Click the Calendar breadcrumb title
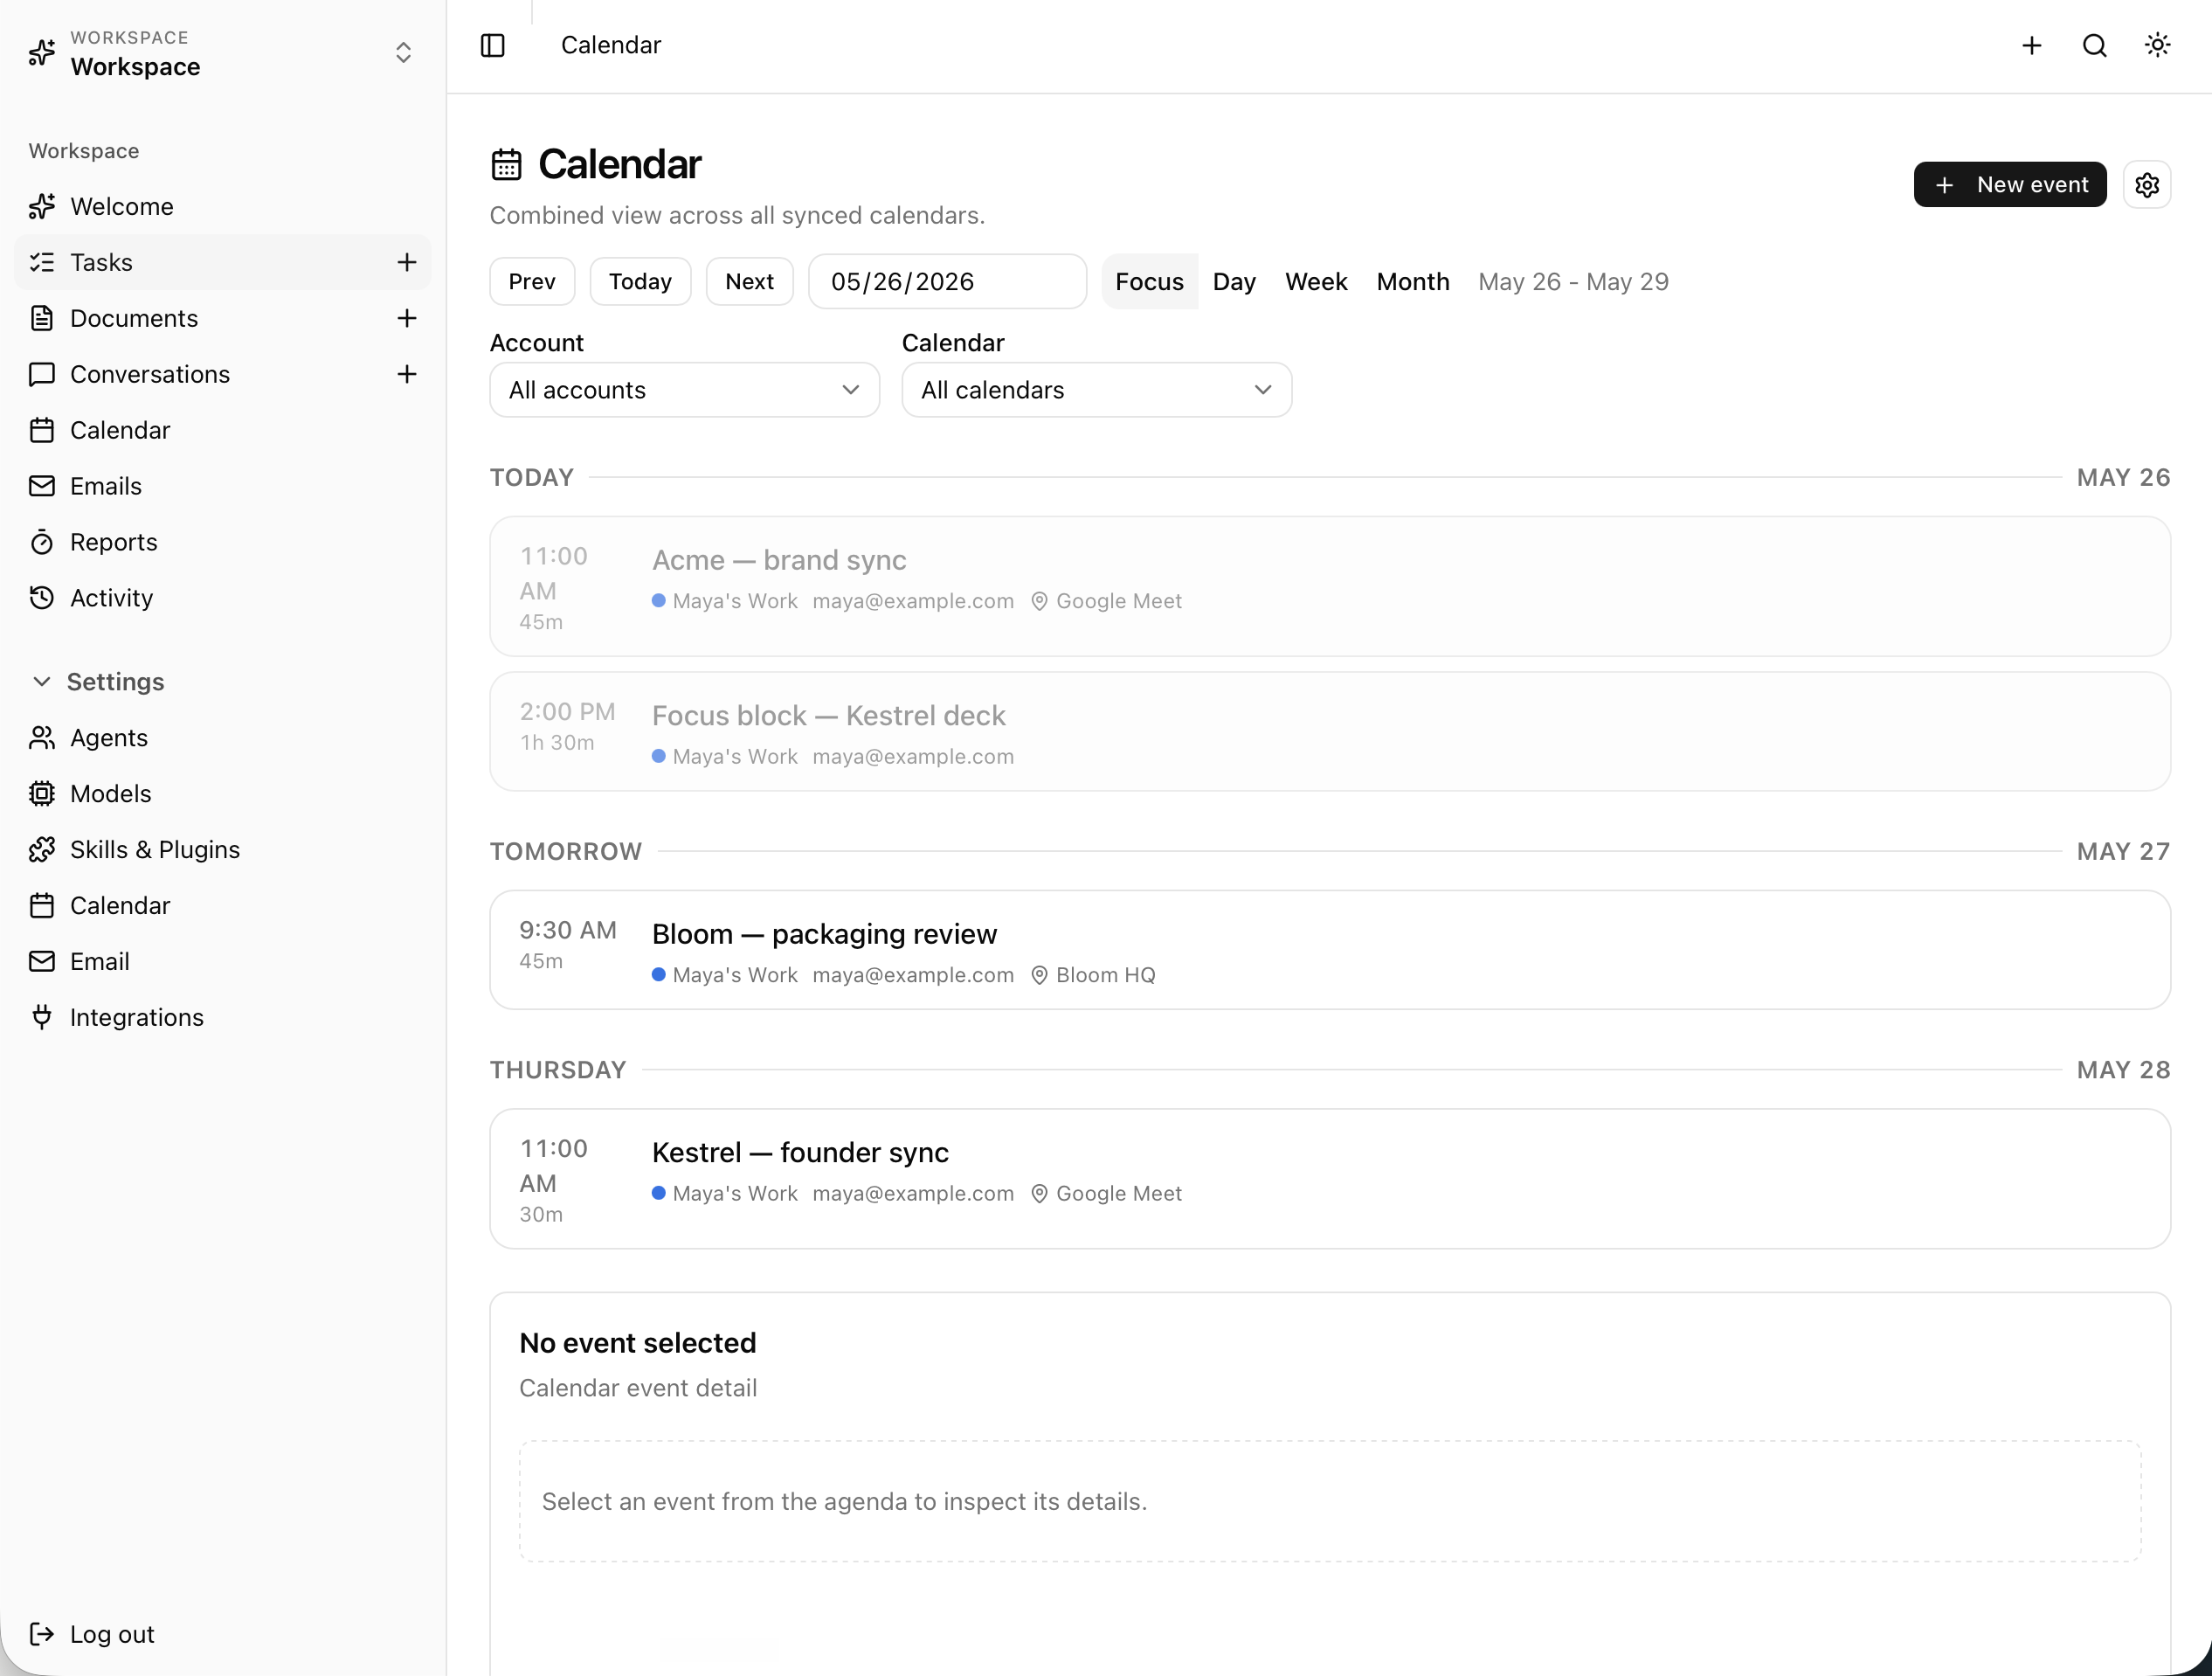2212x1676 pixels. pos(610,45)
